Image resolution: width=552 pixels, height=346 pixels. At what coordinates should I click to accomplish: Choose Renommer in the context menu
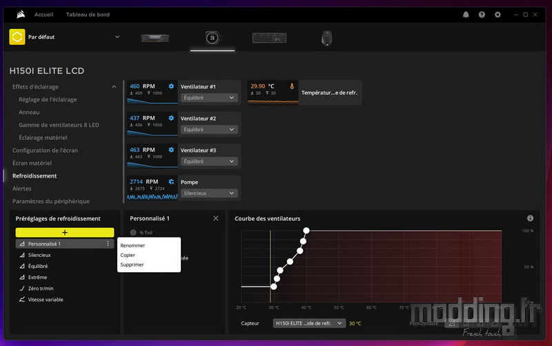pyautogui.click(x=132, y=245)
